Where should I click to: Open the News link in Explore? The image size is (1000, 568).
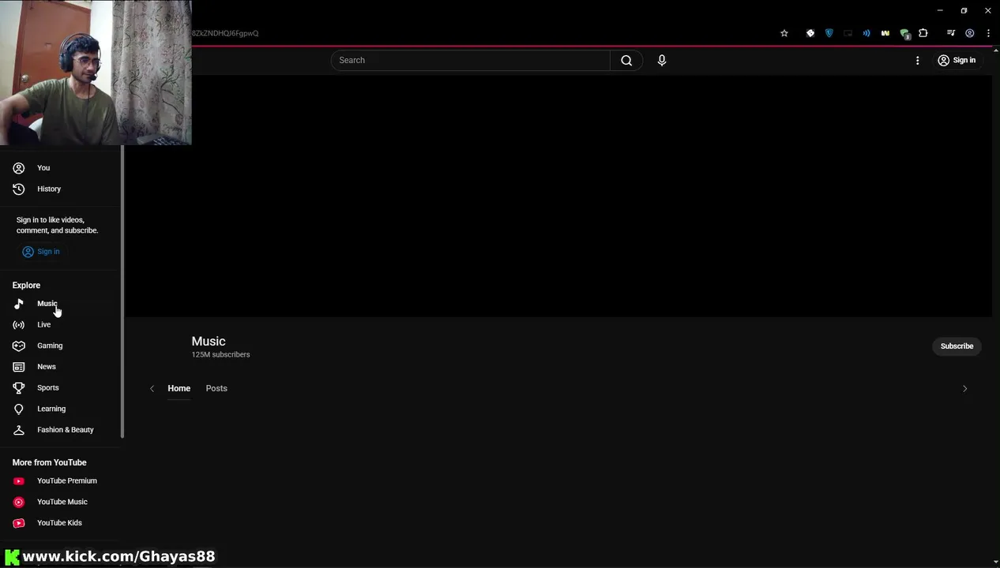point(47,367)
